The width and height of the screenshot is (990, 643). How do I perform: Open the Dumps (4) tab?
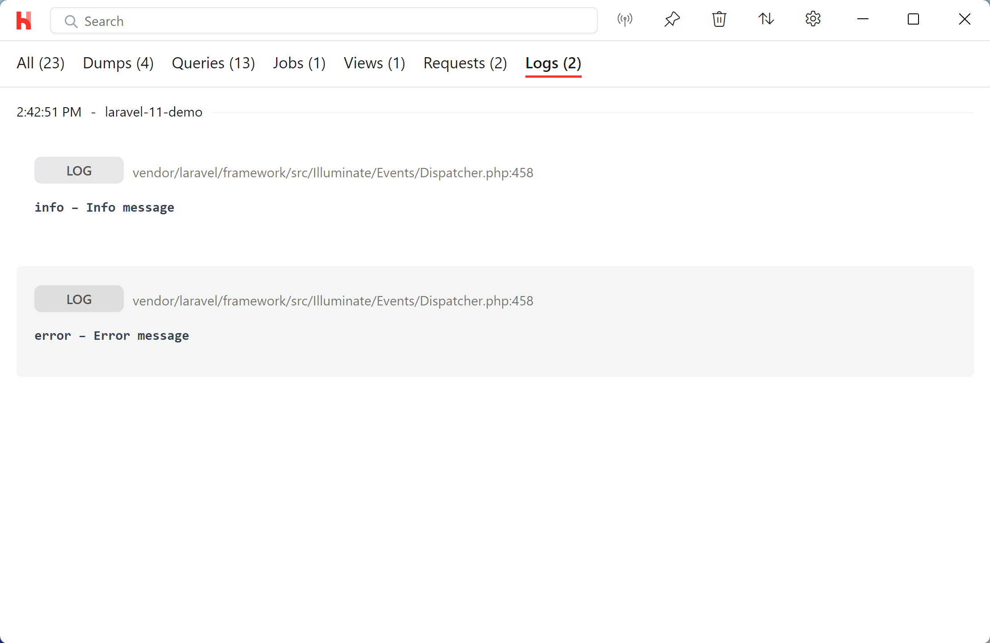coord(118,63)
